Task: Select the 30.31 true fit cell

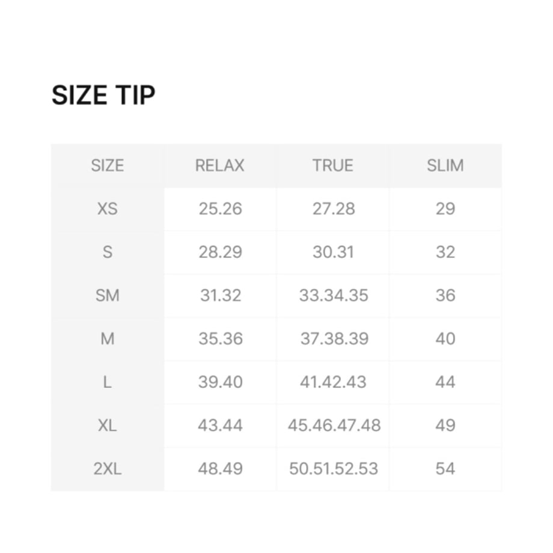Action: tap(333, 252)
